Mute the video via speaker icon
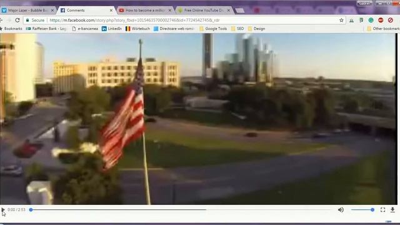 pos(341,210)
